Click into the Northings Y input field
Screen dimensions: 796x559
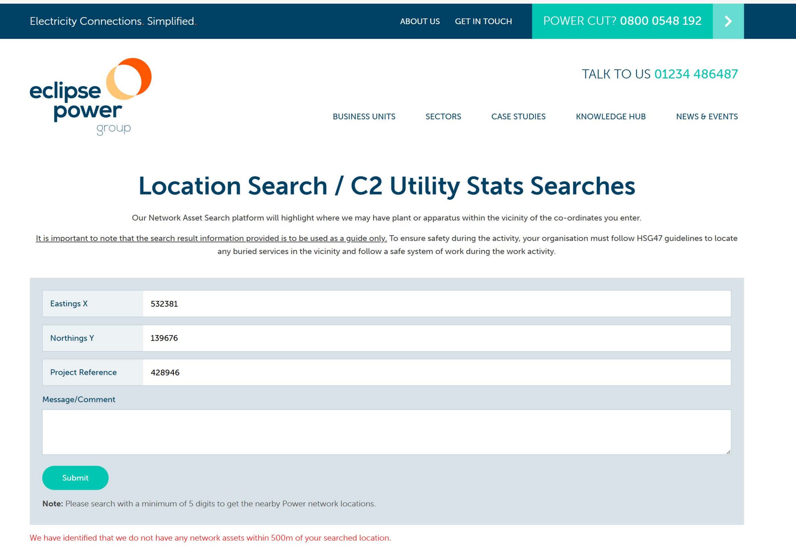pyautogui.click(x=436, y=338)
